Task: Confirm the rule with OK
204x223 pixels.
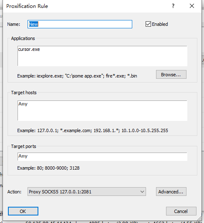Action: 23,211
